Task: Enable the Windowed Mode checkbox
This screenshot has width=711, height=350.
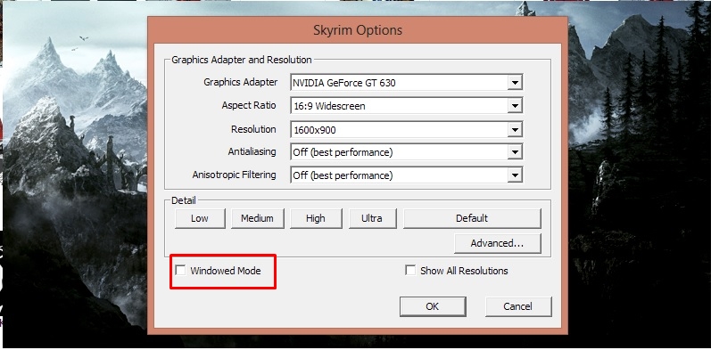Action: (180, 271)
